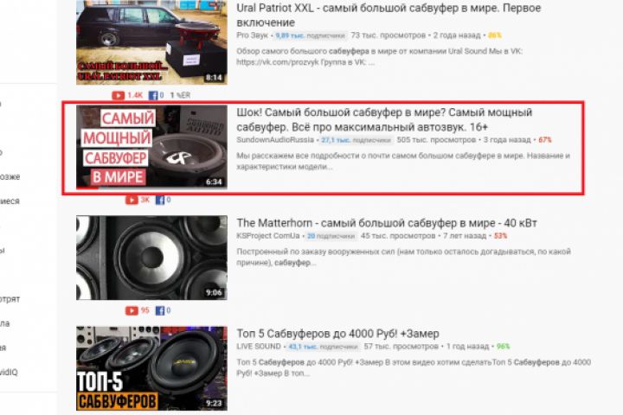Open Топ 5 Сабвуферов до 4000 Руб title
Viewport: 623px width, 415px height.
pos(337,334)
